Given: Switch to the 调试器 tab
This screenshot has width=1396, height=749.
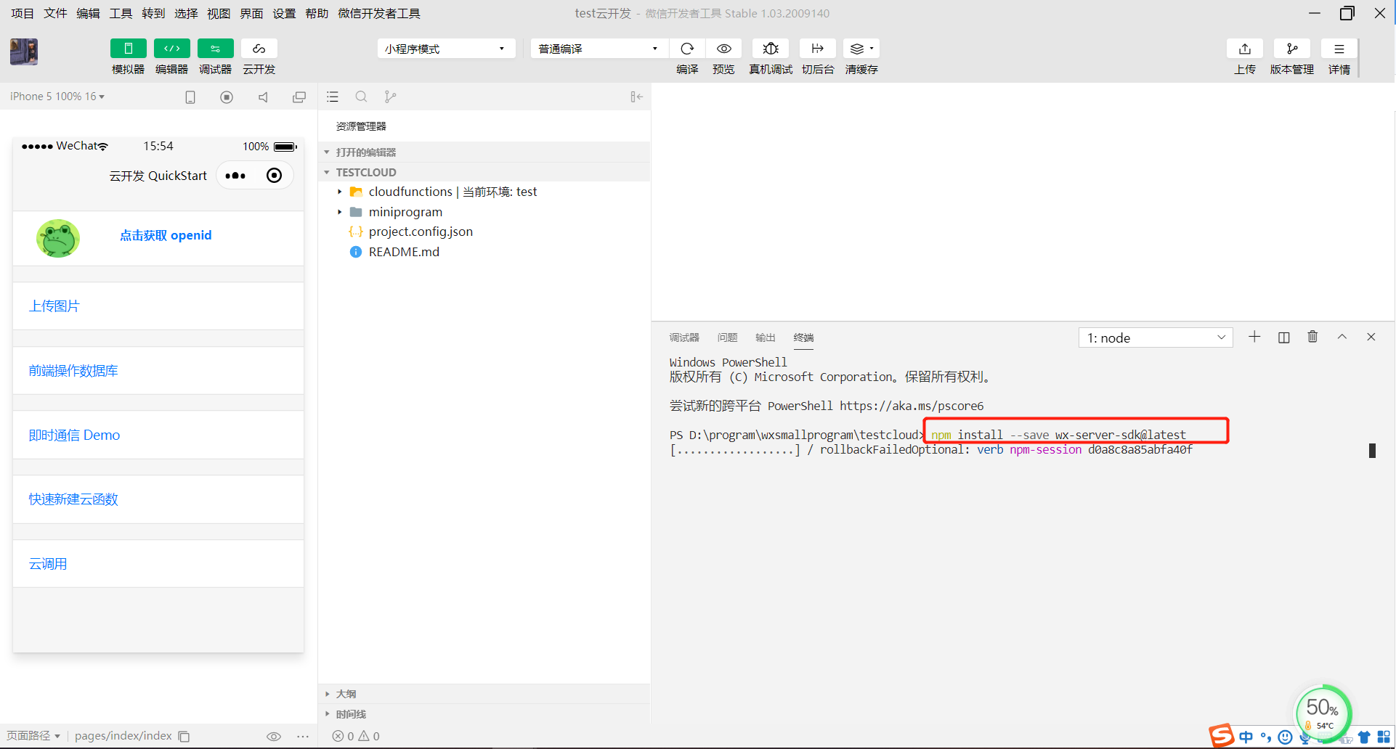Looking at the screenshot, I should coord(683,337).
